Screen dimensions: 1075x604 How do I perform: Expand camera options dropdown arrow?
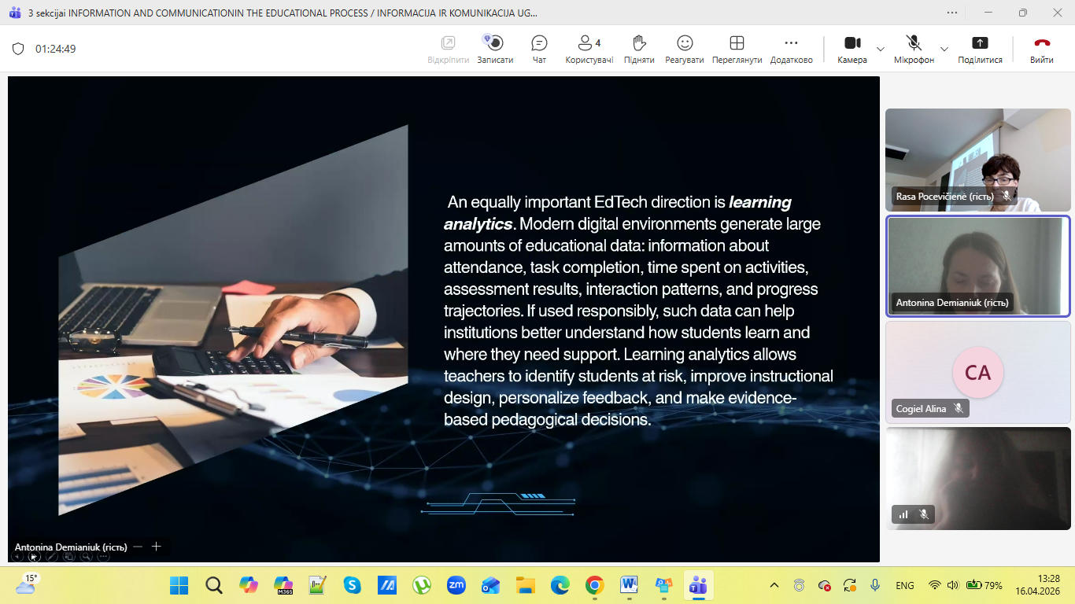[881, 49]
